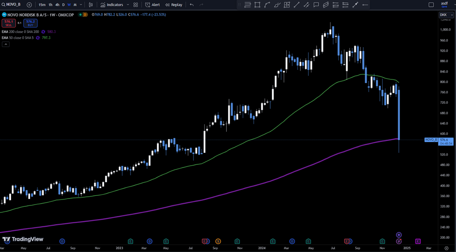The height and width of the screenshot is (252, 456).
Task: Click the EMA 50 loading spinner icon
Action: point(38,38)
